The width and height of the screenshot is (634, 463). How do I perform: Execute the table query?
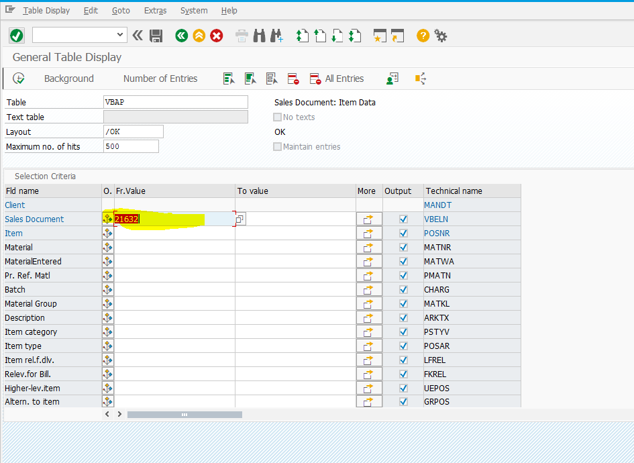[17, 35]
